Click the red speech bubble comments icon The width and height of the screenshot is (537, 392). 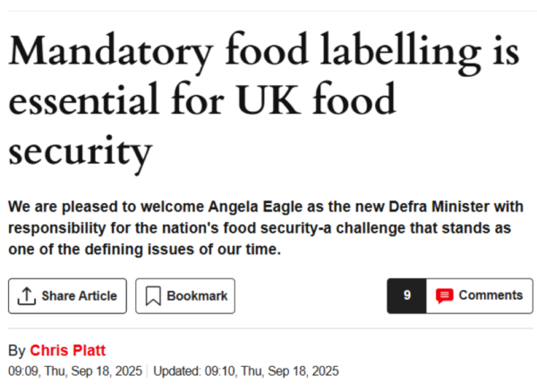(x=444, y=295)
